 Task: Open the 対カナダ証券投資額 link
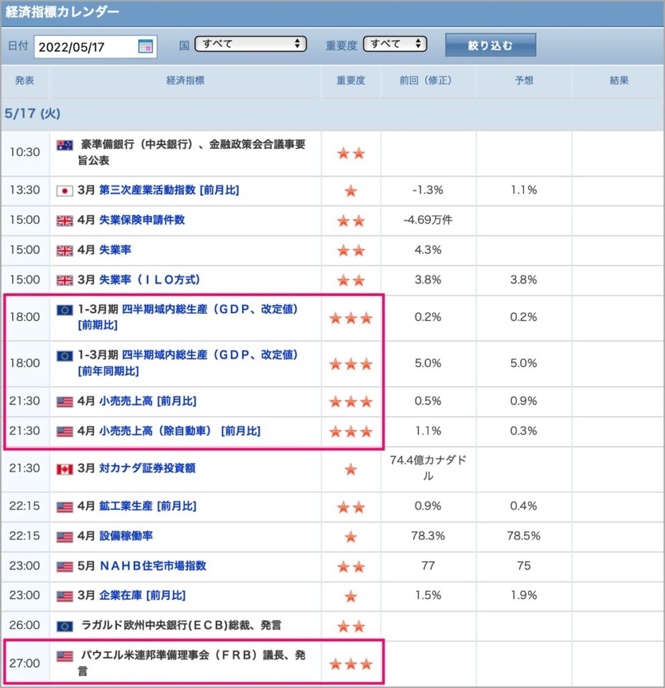(x=147, y=468)
